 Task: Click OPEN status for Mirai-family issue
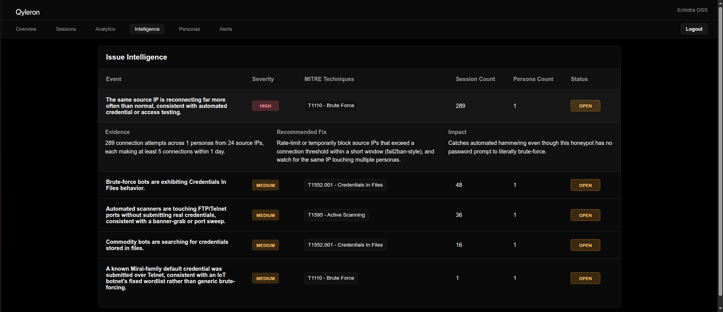click(x=585, y=279)
